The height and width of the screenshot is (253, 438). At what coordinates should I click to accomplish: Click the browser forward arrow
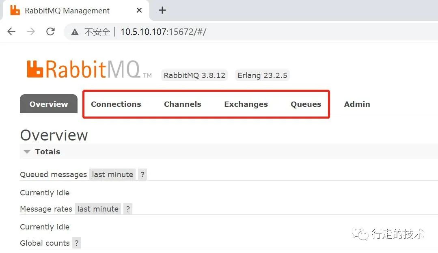pyautogui.click(x=31, y=32)
